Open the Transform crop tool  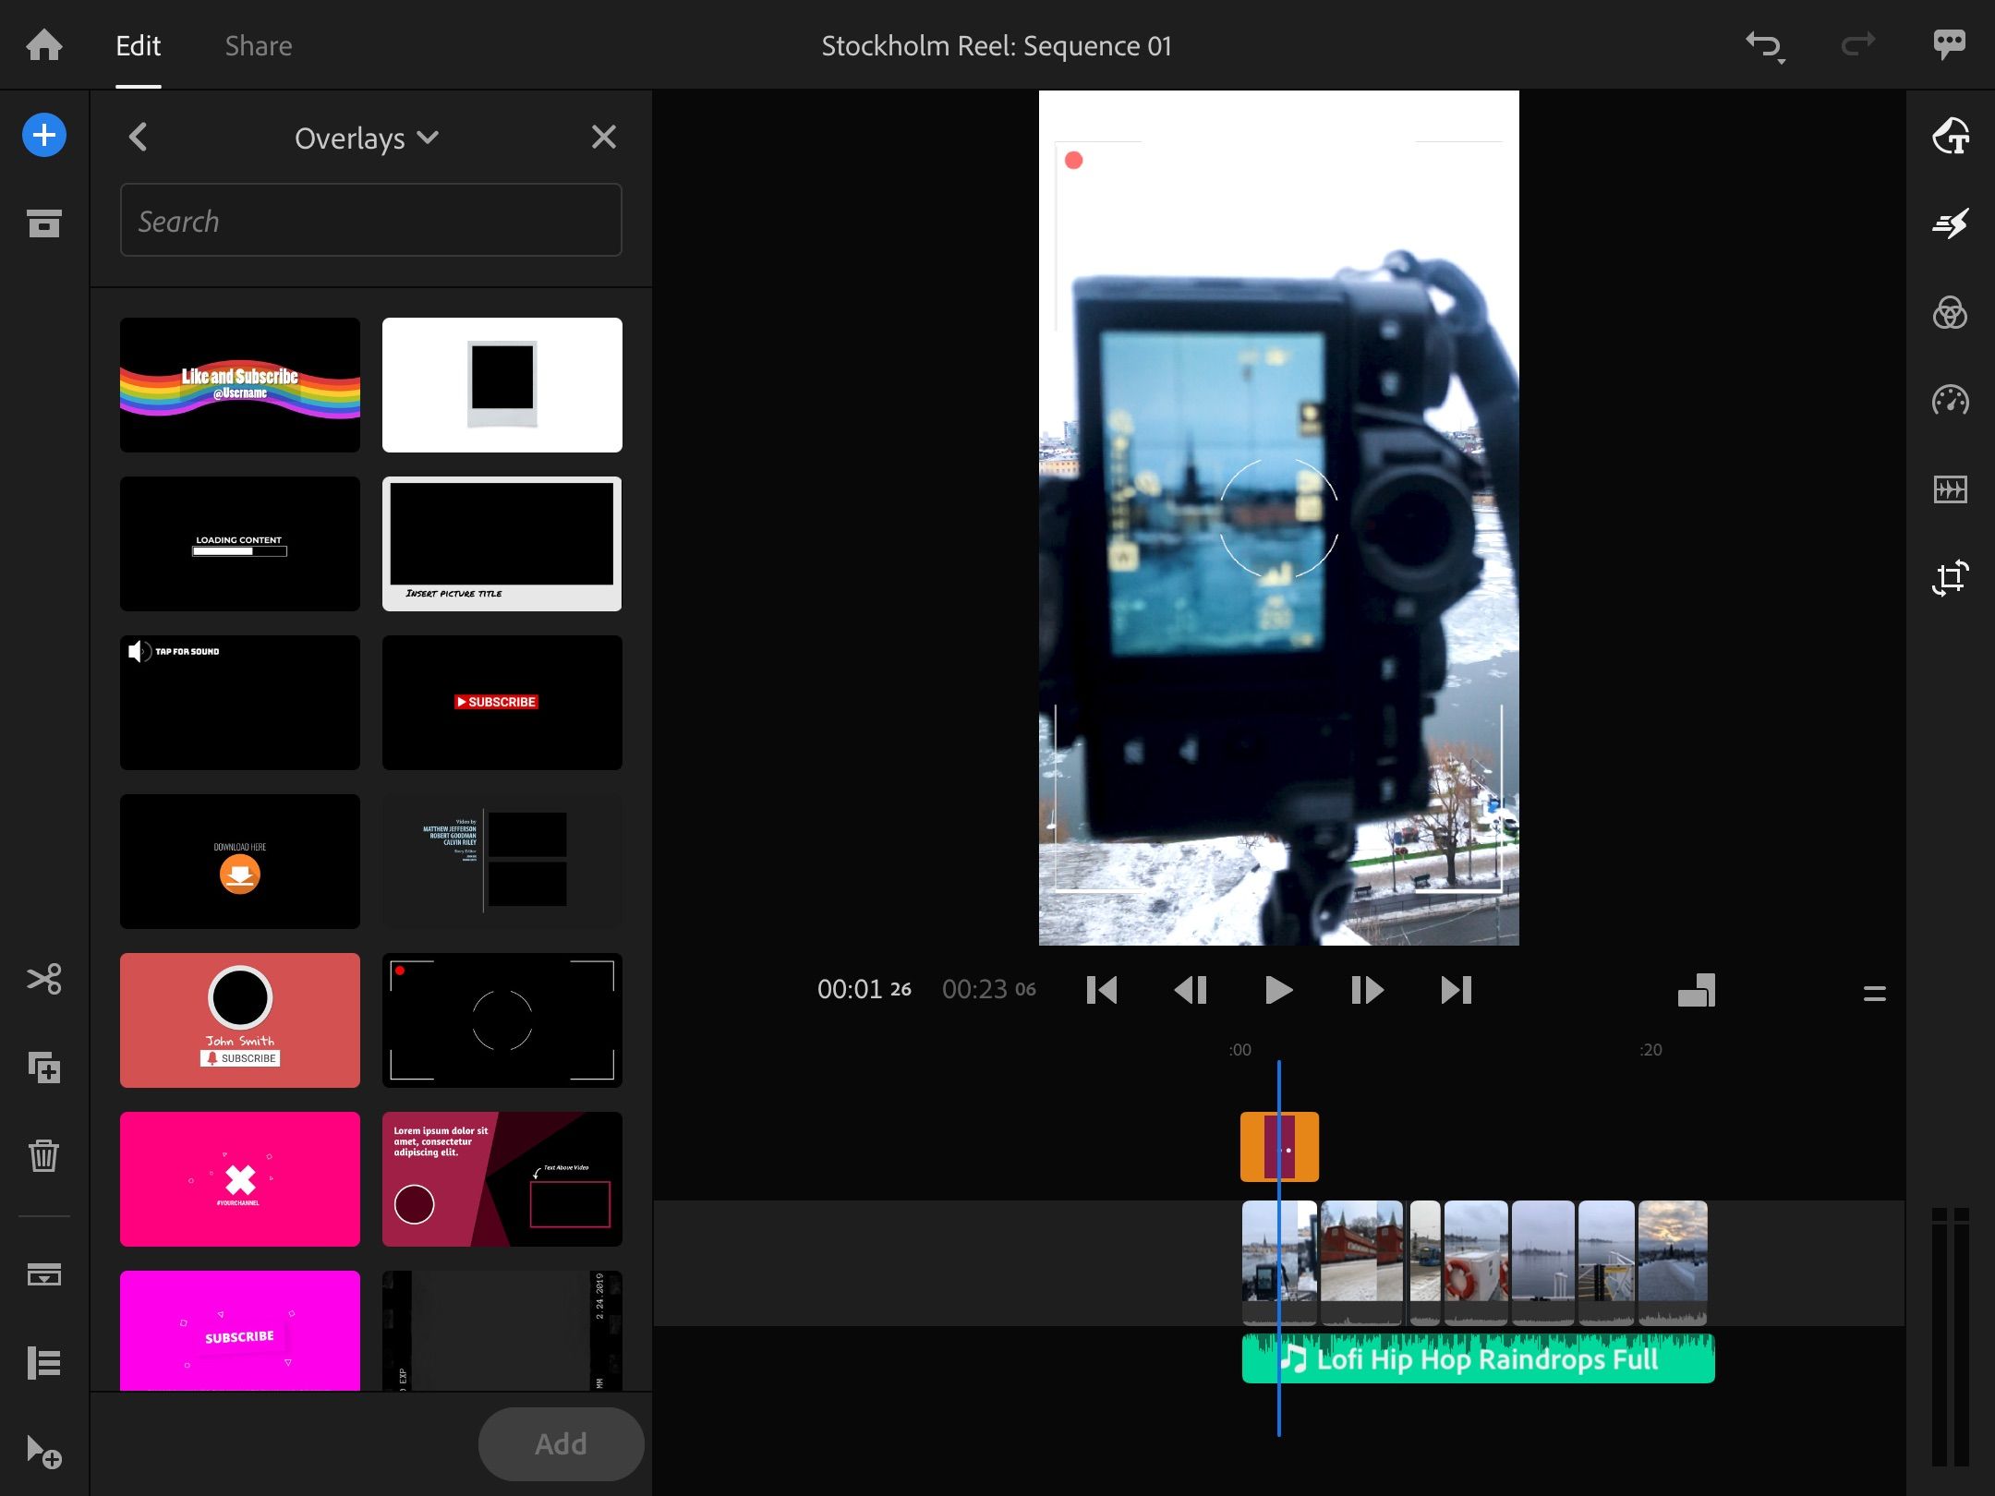(1950, 578)
